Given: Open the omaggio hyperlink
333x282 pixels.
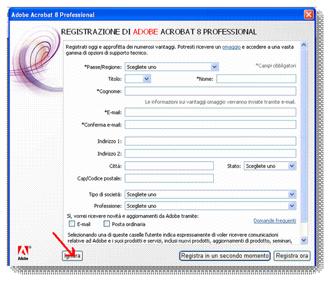Looking at the screenshot, I should pos(231,47).
